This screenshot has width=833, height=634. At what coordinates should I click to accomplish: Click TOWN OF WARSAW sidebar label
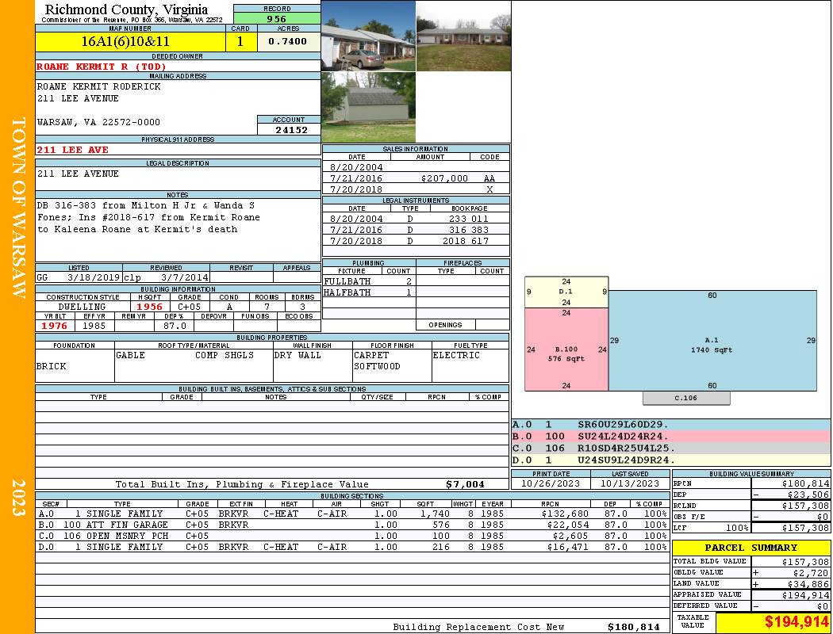pos(18,208)
